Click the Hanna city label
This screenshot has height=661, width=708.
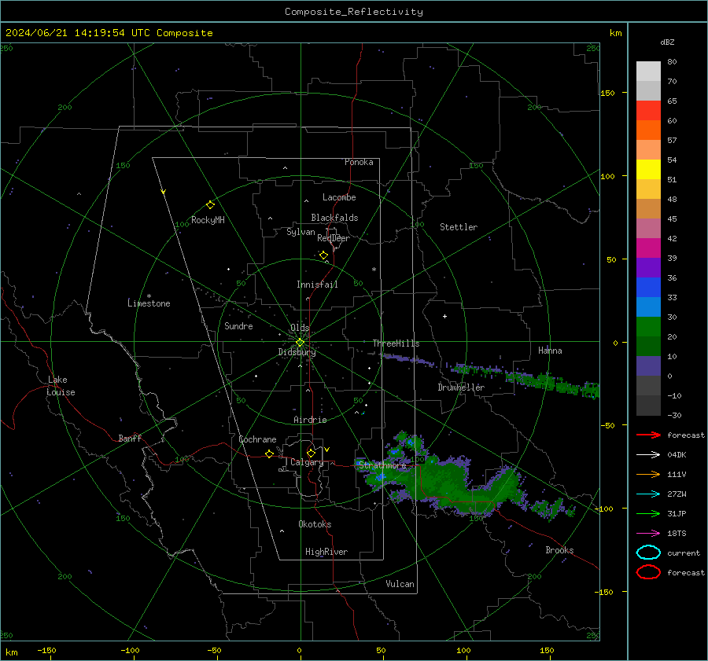(550, 351)
